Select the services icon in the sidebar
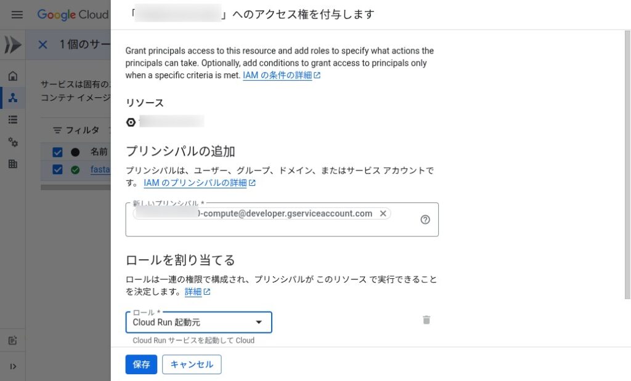 [x=13, y=97]
